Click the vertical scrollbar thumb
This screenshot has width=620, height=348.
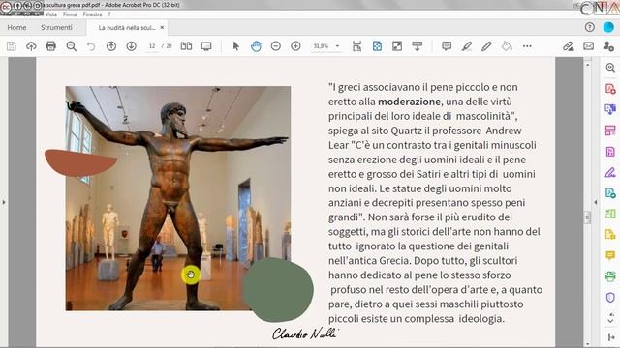587,217
